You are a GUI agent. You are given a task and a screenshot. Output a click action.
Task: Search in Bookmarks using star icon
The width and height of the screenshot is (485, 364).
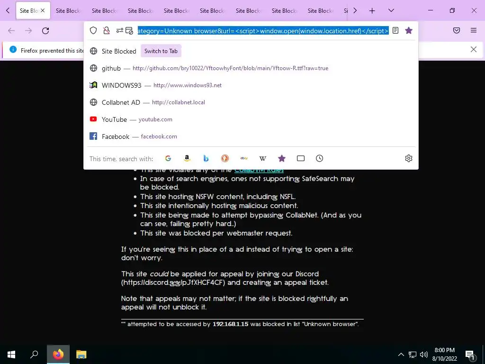(x=282, y=158)
